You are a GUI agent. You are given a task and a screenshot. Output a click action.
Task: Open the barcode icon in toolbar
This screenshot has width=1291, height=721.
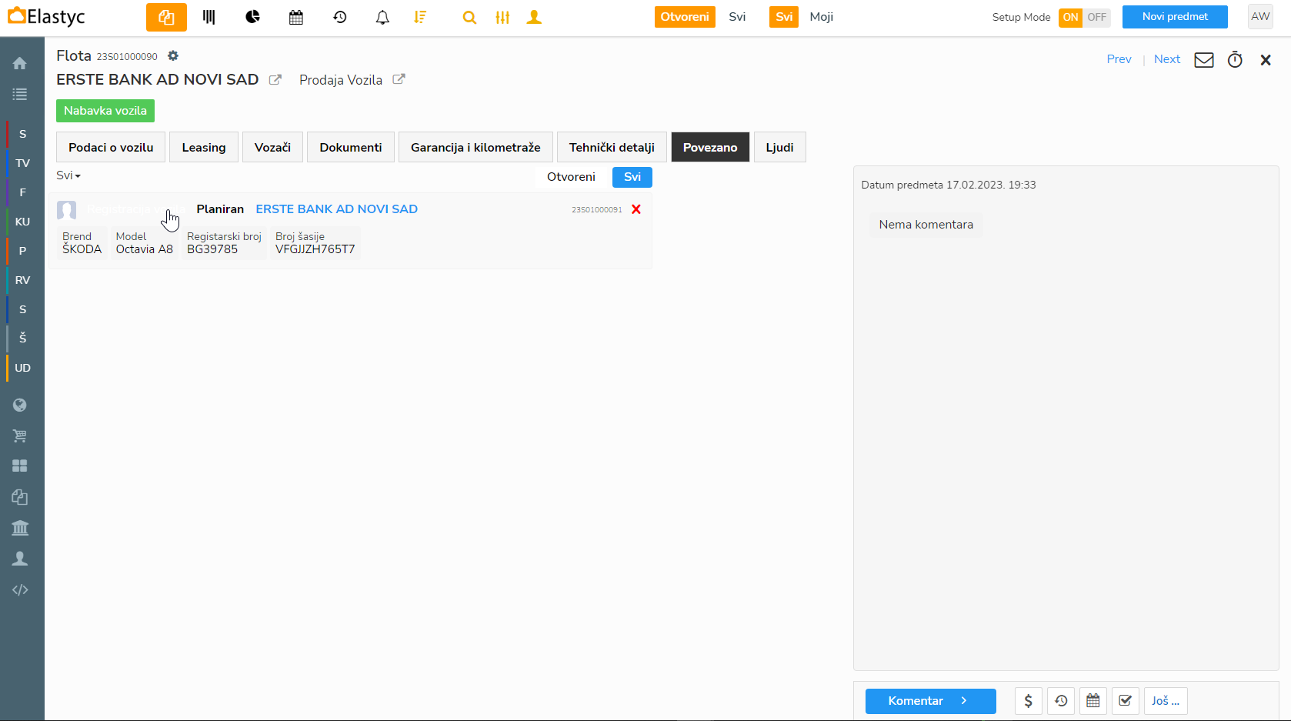tap(209, 17)
